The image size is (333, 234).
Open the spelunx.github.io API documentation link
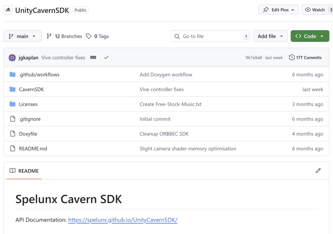point(123,220)
